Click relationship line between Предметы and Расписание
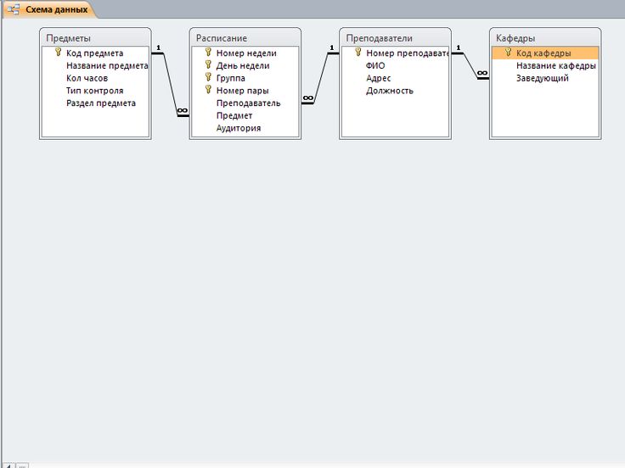This screenshot has width=625, height=468. tap(171, 85)
